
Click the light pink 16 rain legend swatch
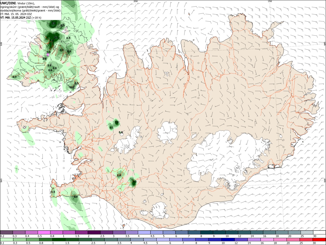coord(267,240)
